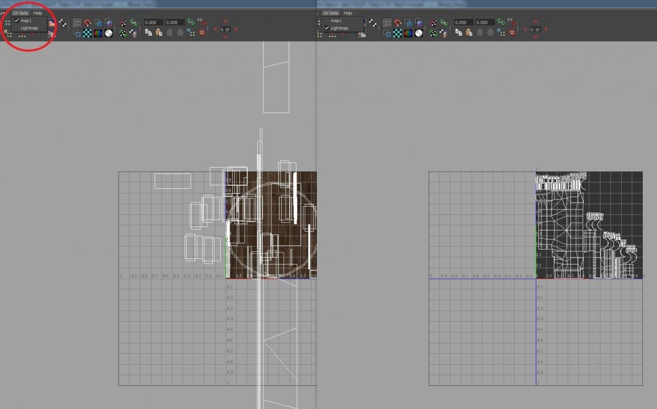Click the grid options icon in toolbar

[78, 22]
